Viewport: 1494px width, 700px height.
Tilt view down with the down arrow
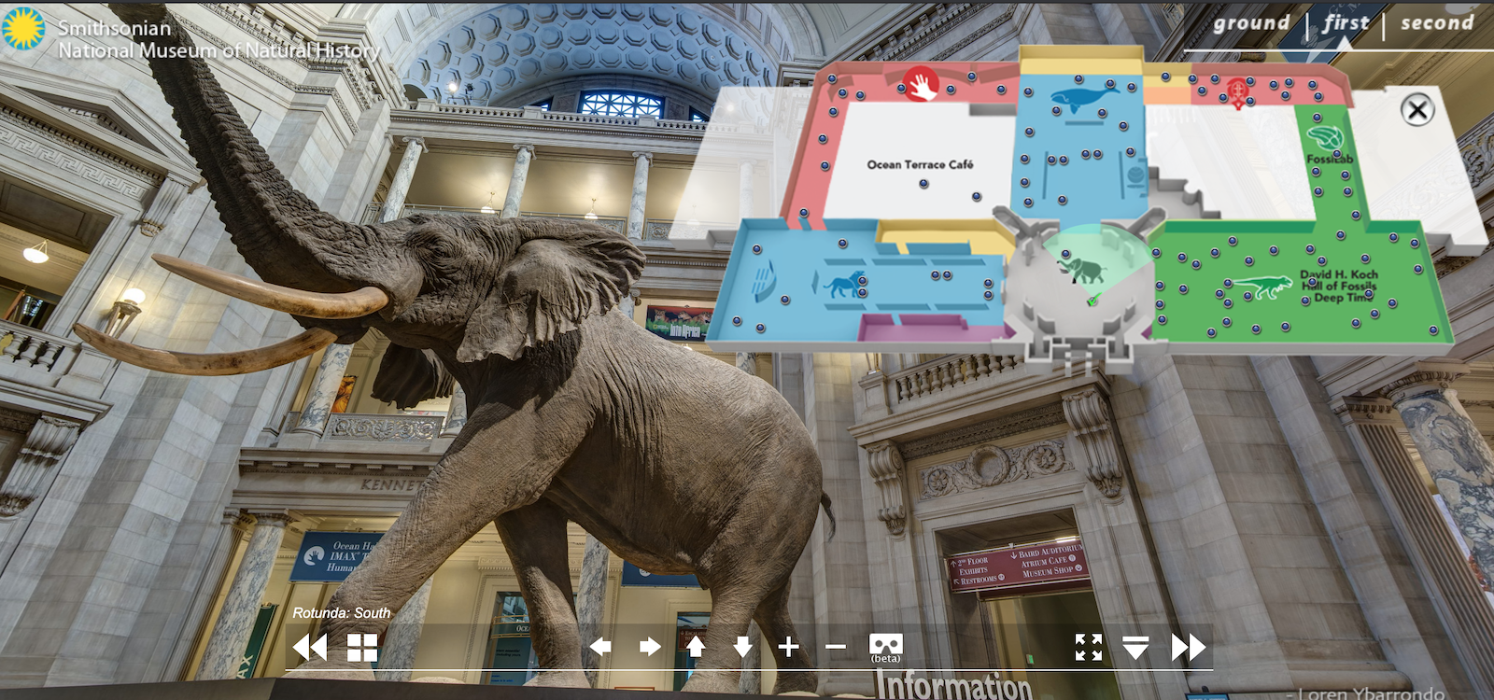(743, 646)
